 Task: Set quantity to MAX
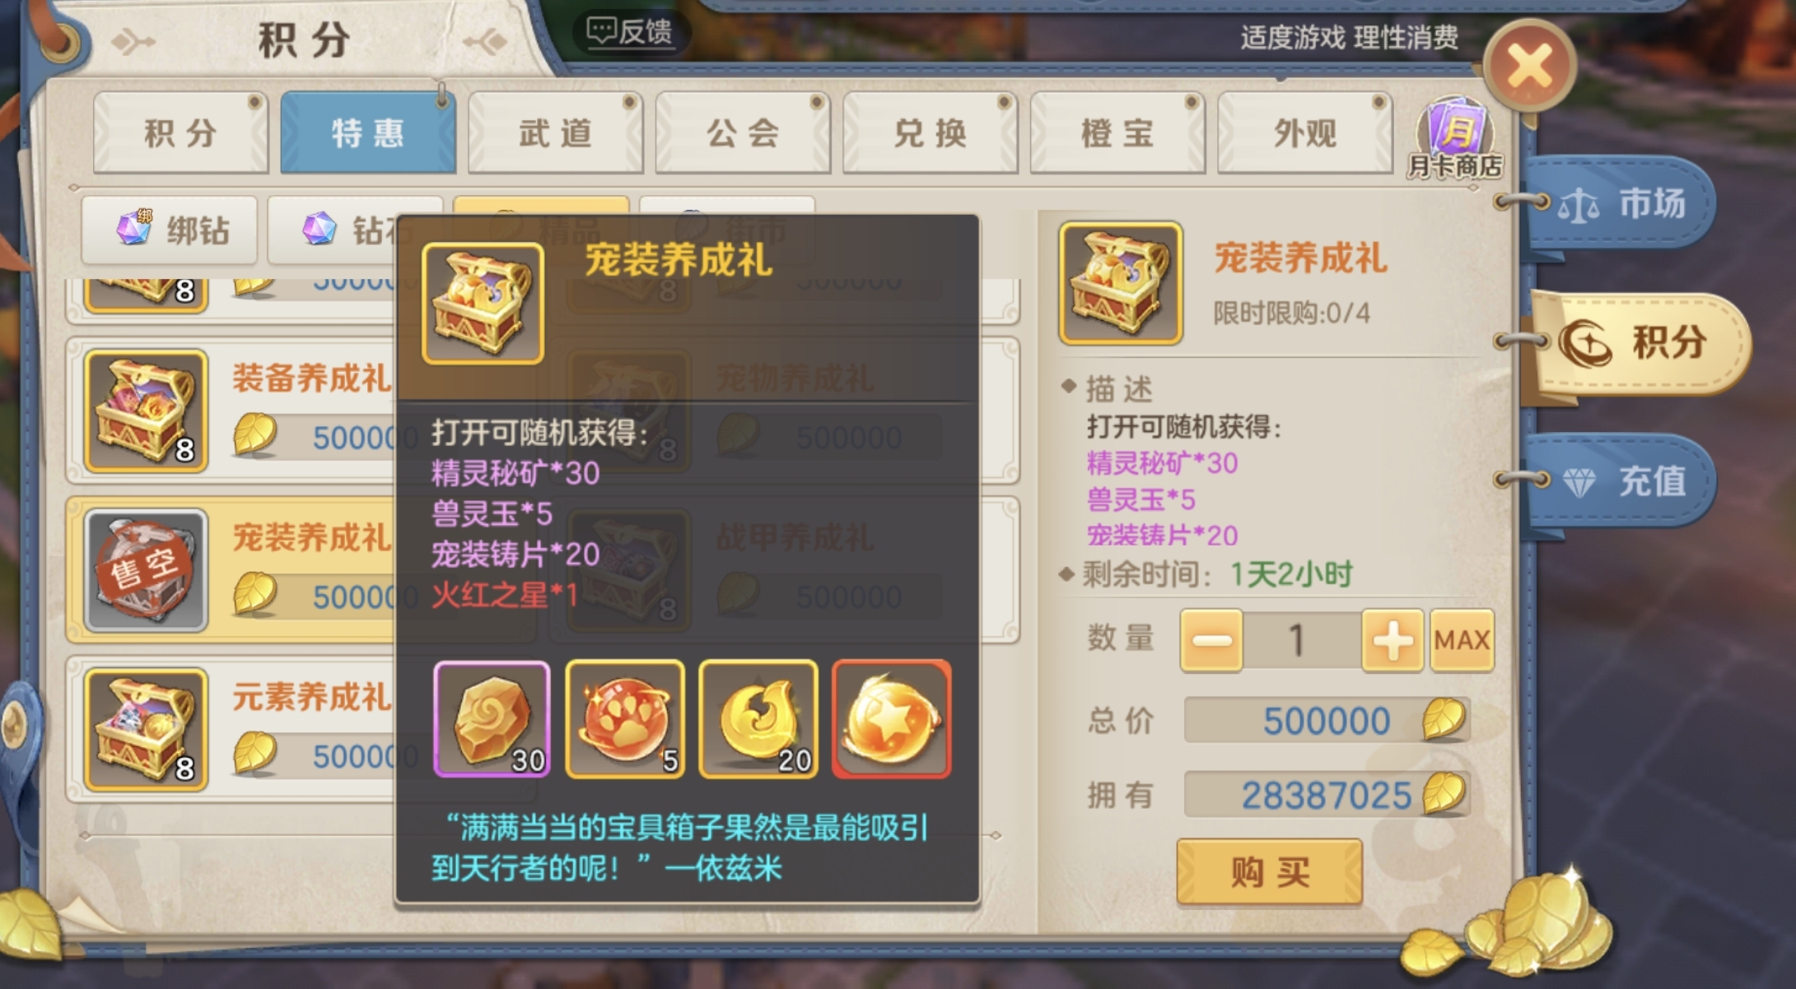tap(1462, 640)
